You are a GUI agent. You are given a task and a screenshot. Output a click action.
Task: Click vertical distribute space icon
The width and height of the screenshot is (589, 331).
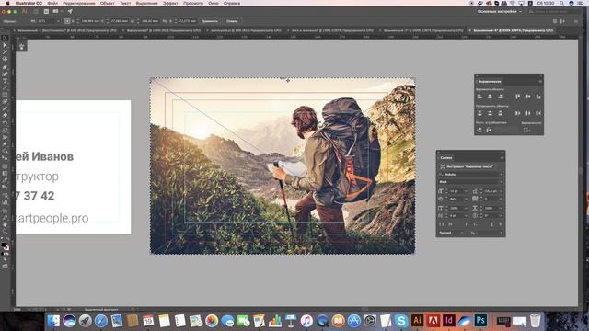tap(479, 130)
